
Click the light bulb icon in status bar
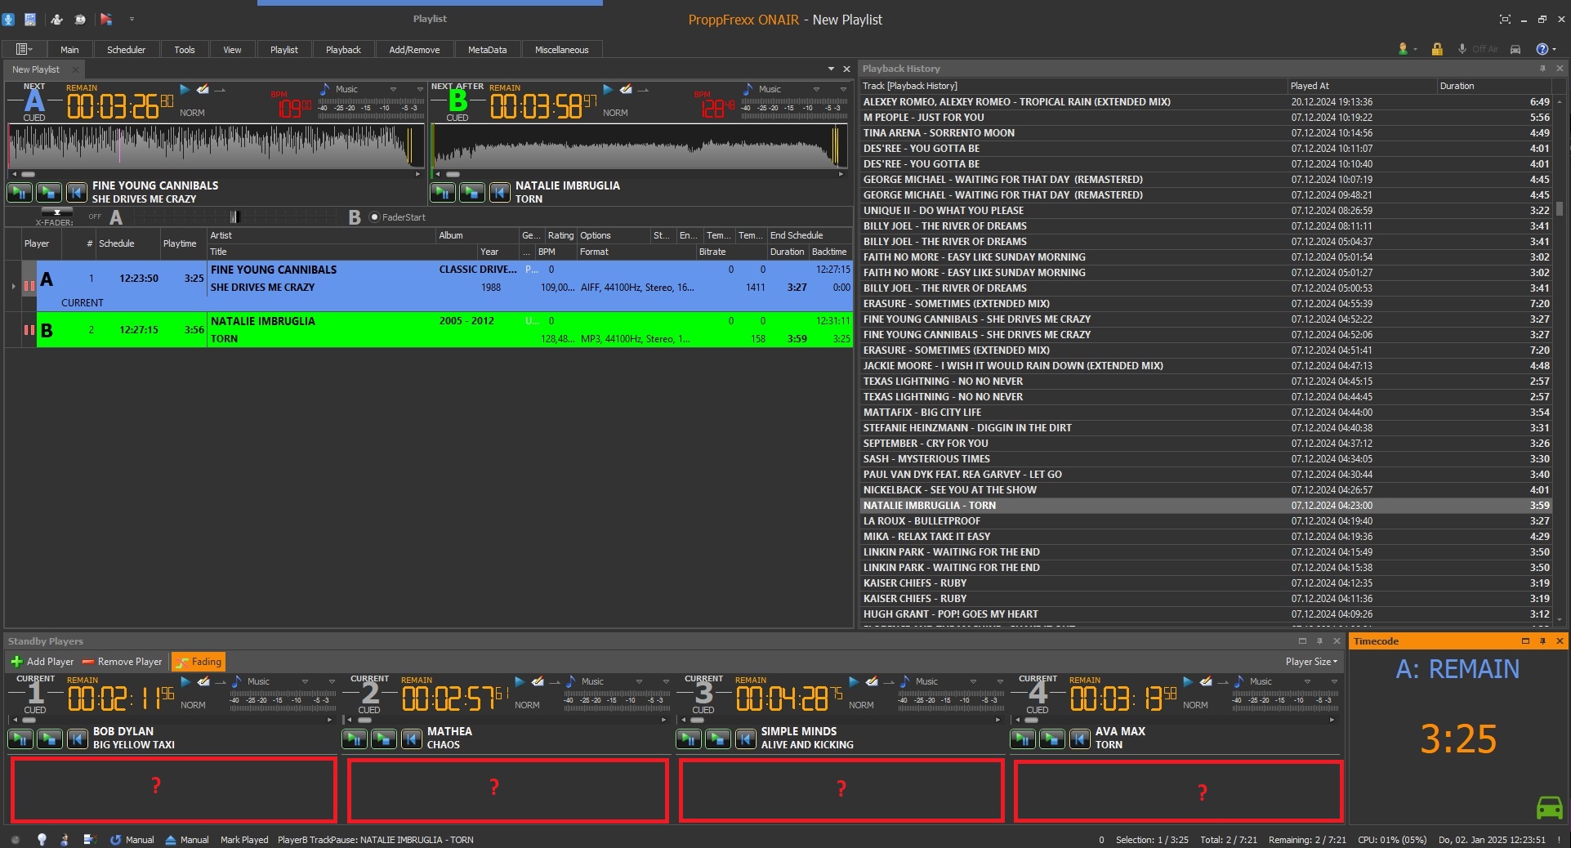coord(42,839)
